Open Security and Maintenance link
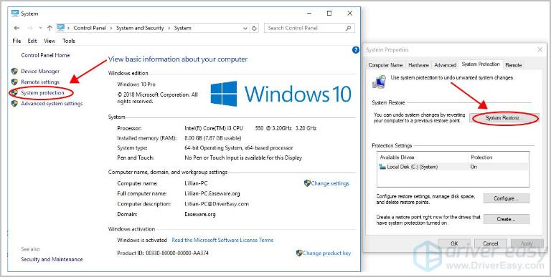 (x=52, y=260)
